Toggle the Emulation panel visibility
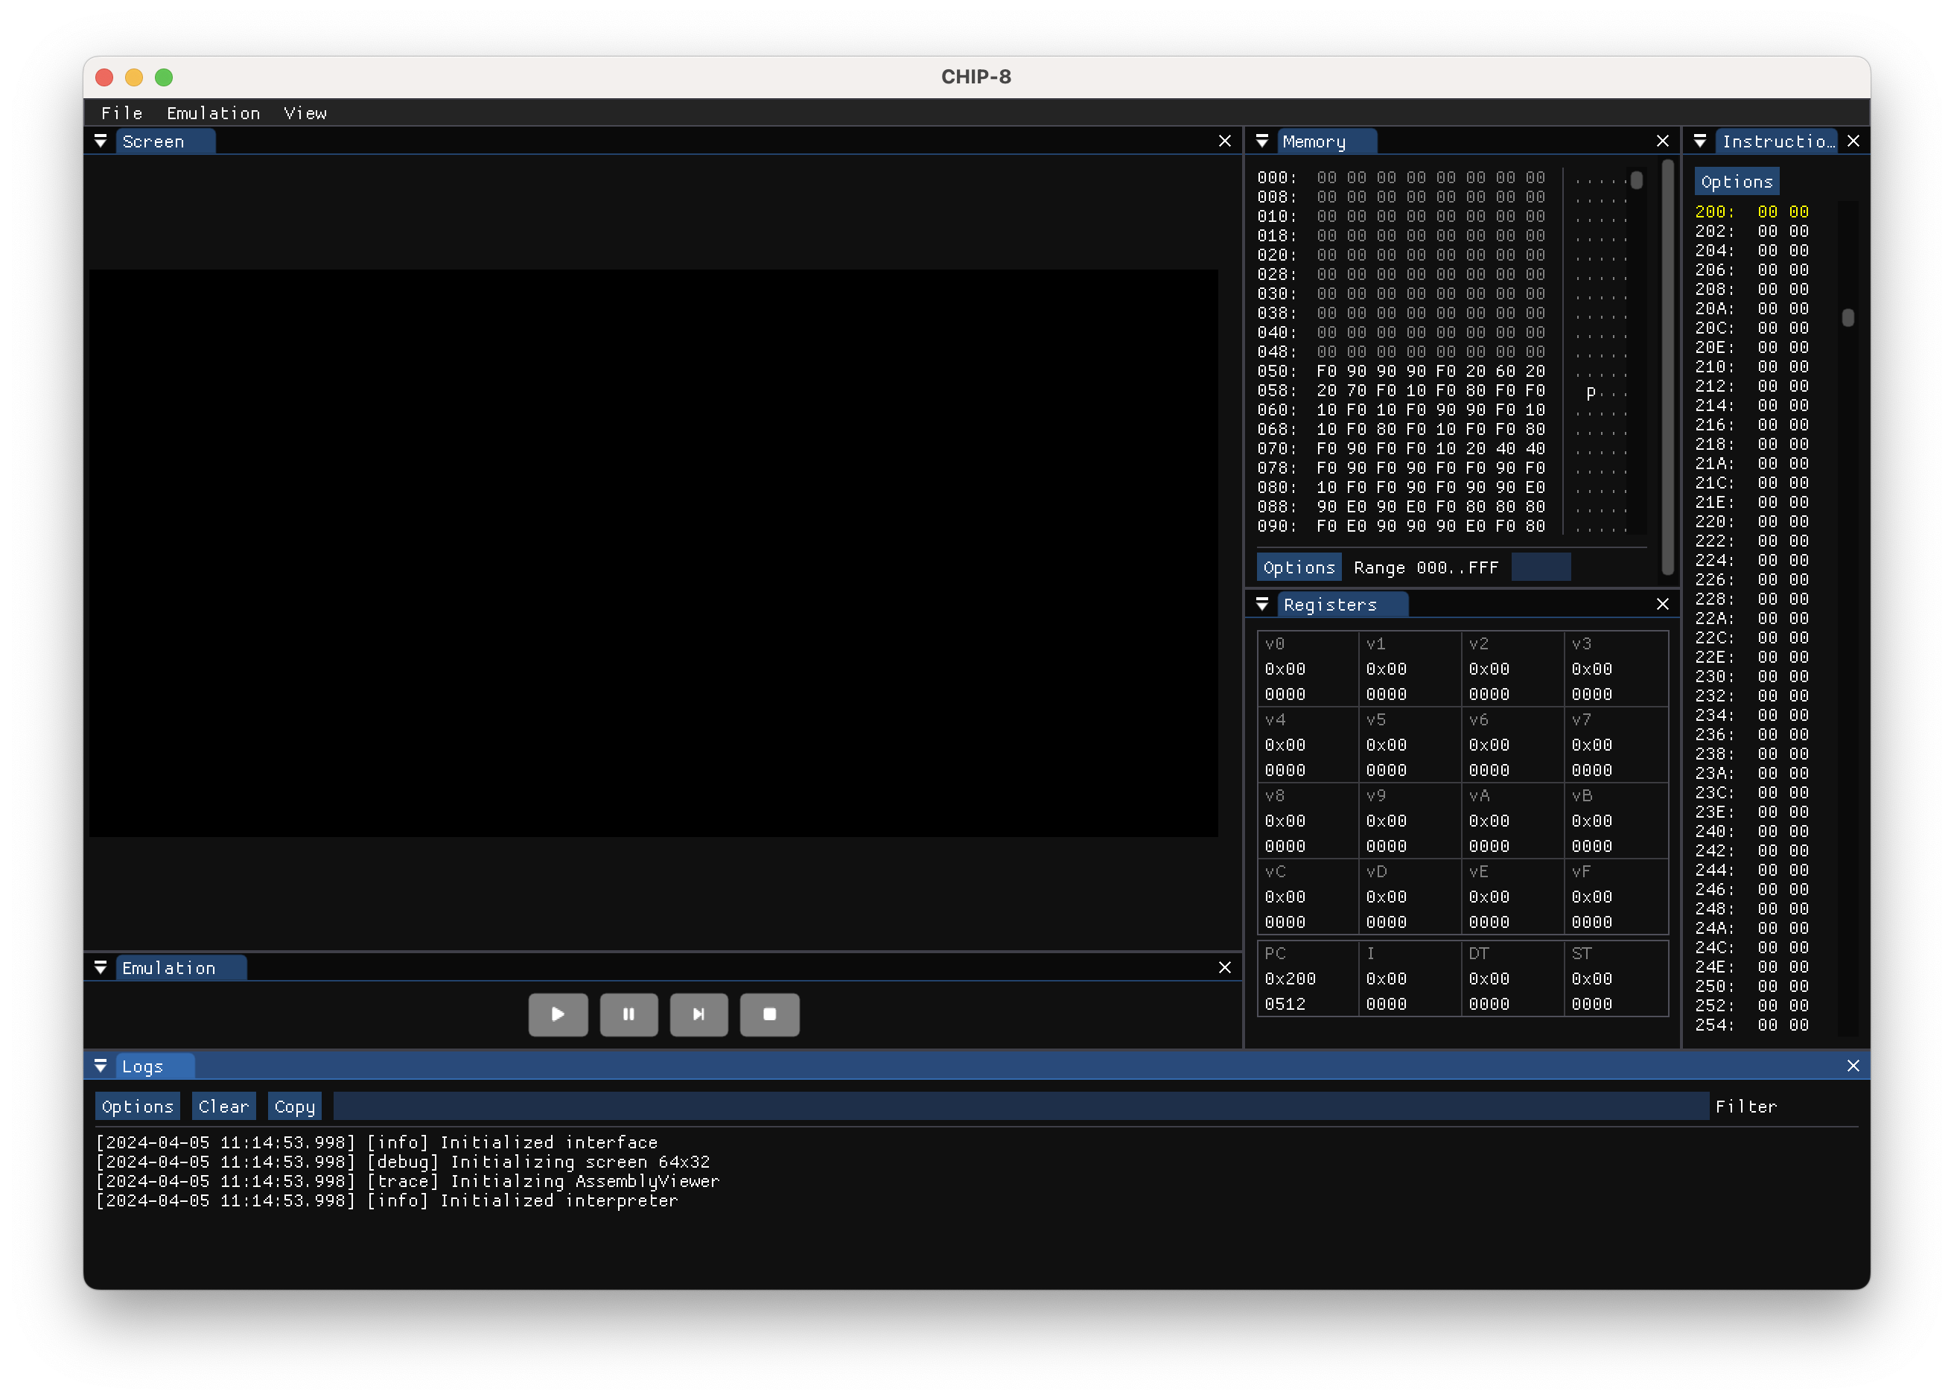 [x=101, y=967]
